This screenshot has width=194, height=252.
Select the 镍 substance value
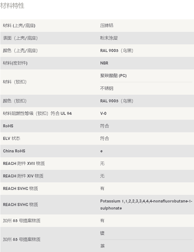pos(102,233)
